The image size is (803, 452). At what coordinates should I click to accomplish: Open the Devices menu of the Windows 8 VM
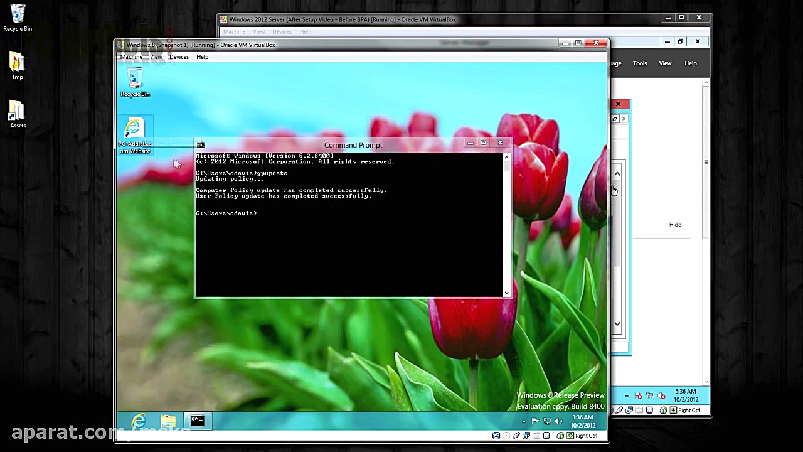point(178,56)
